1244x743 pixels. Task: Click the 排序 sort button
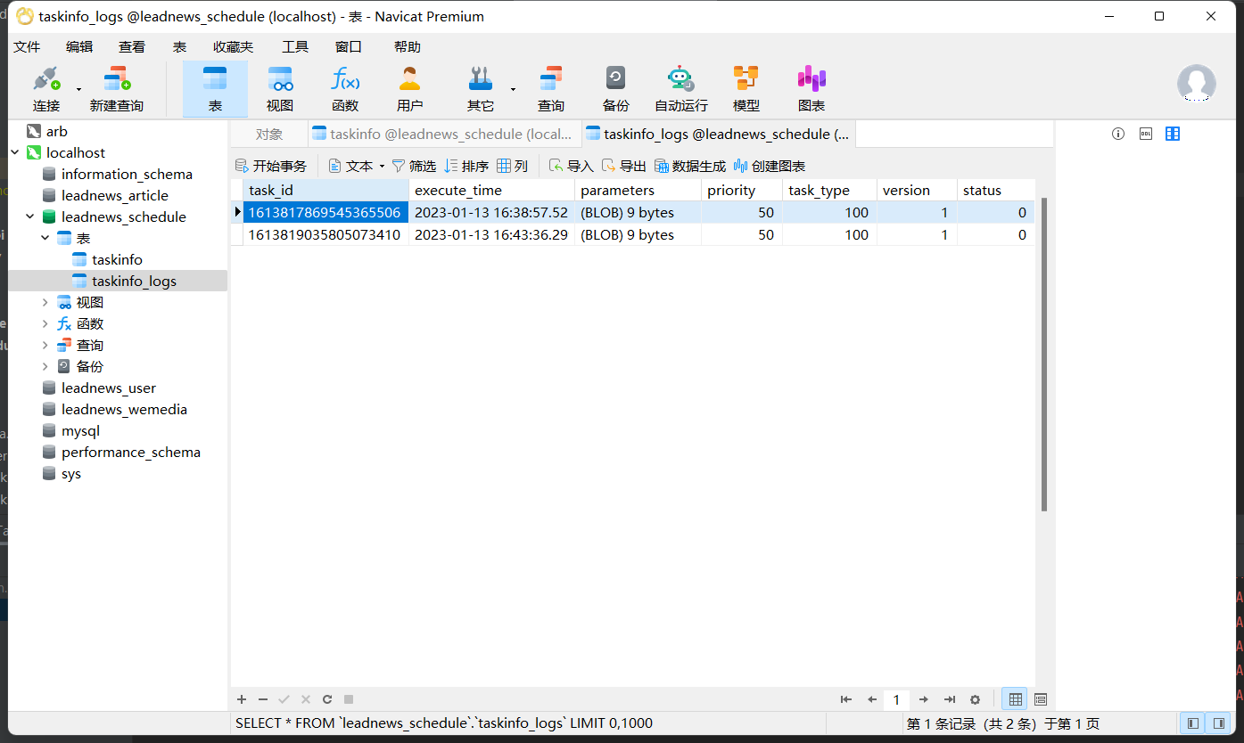466,166
